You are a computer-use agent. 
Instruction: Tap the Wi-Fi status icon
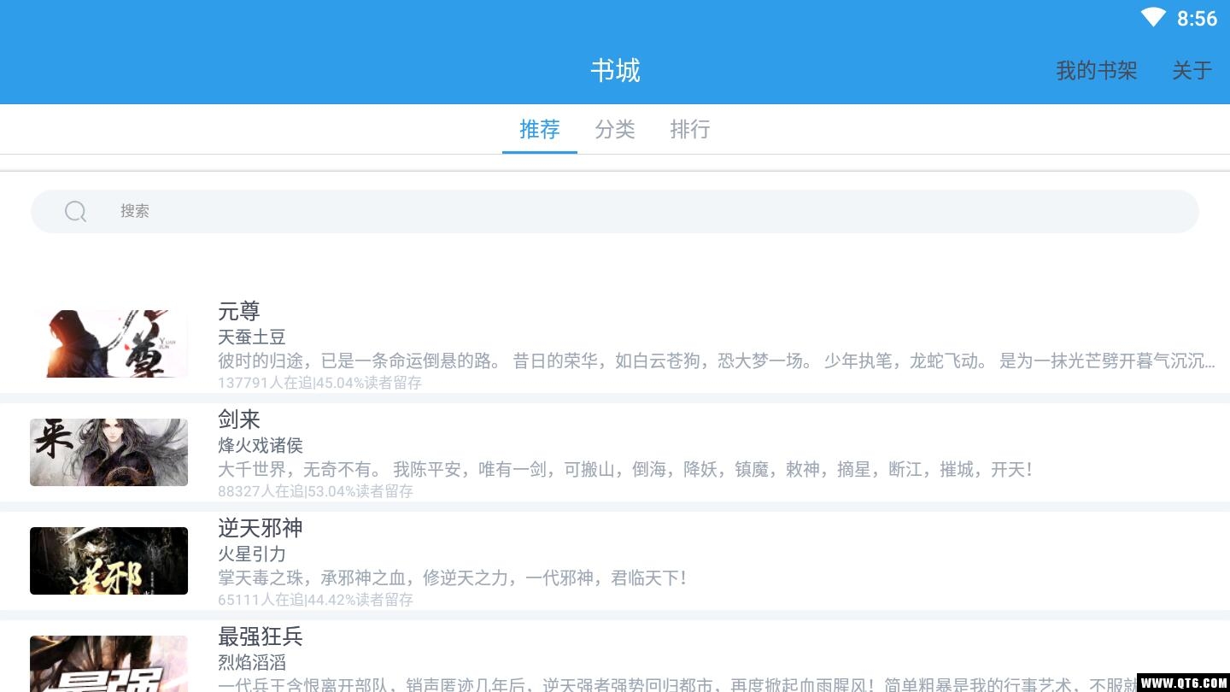point(1152,18)
